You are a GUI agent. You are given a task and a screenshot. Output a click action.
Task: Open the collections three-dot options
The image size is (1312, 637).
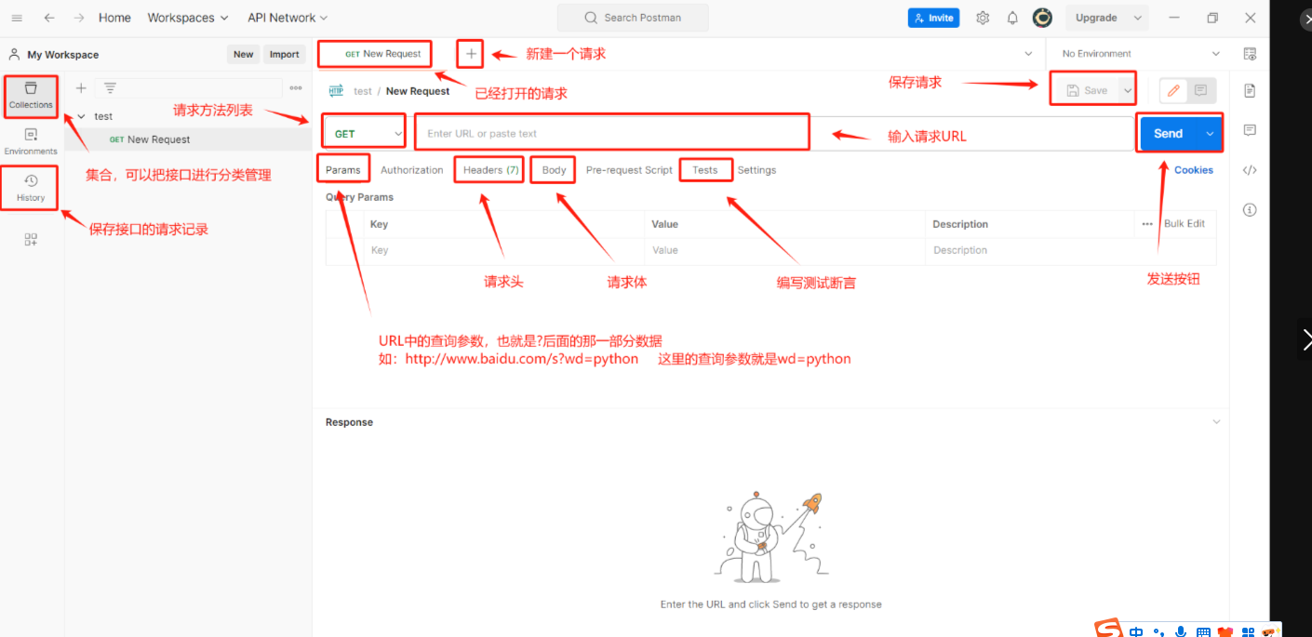296,88
